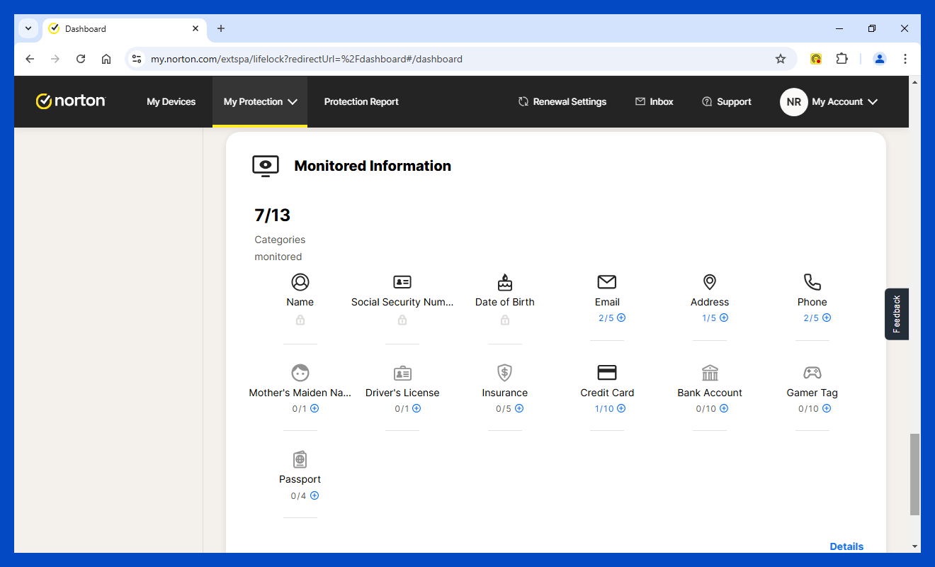
Task: Click the Phone handset icon
Action: coord(812,282)
